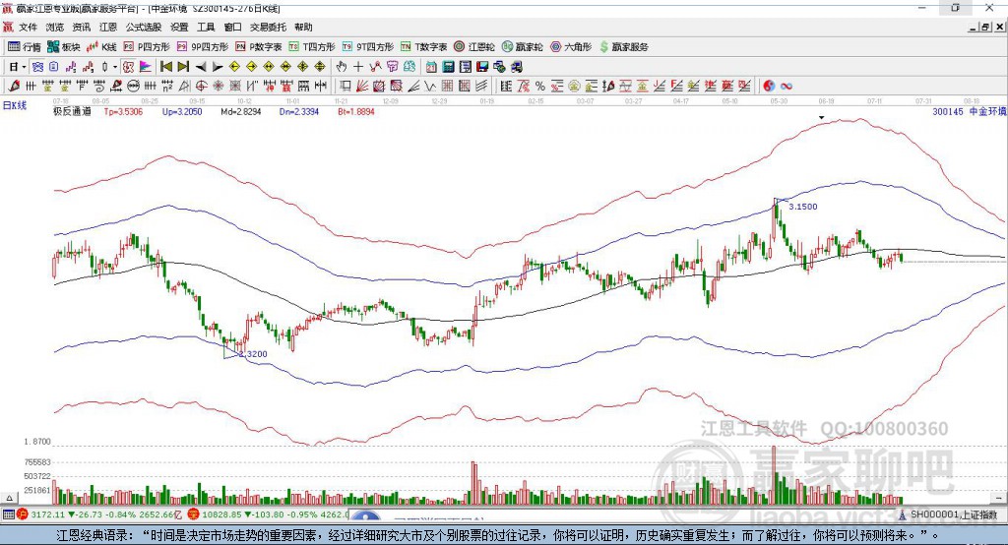Image resolution: width=1008 pixels, height=545 pixels.
Task: Restore the inner chart window
Action: coord(985,27)
